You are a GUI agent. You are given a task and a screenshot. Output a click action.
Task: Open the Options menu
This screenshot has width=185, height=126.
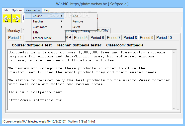click(17, 10)
